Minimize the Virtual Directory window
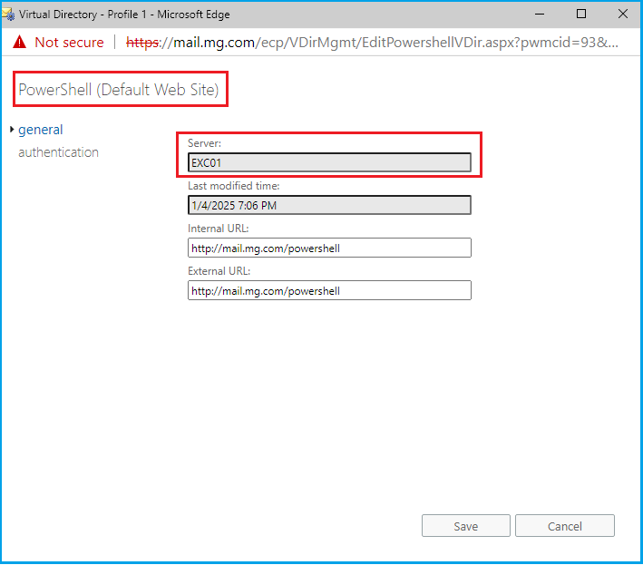The image size is (643, 565). tap(540, 14)
